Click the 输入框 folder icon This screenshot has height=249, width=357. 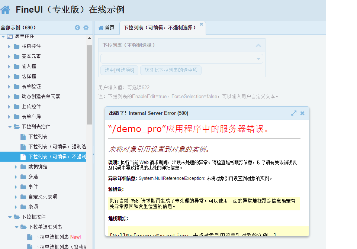16,67
